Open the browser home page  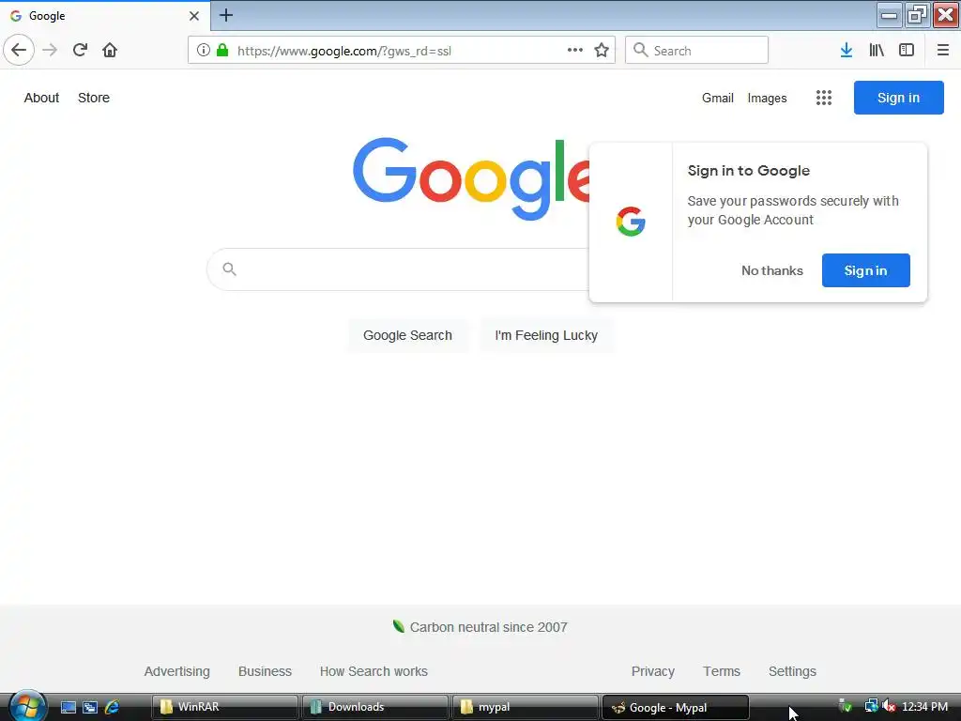[x=110, y=51]
